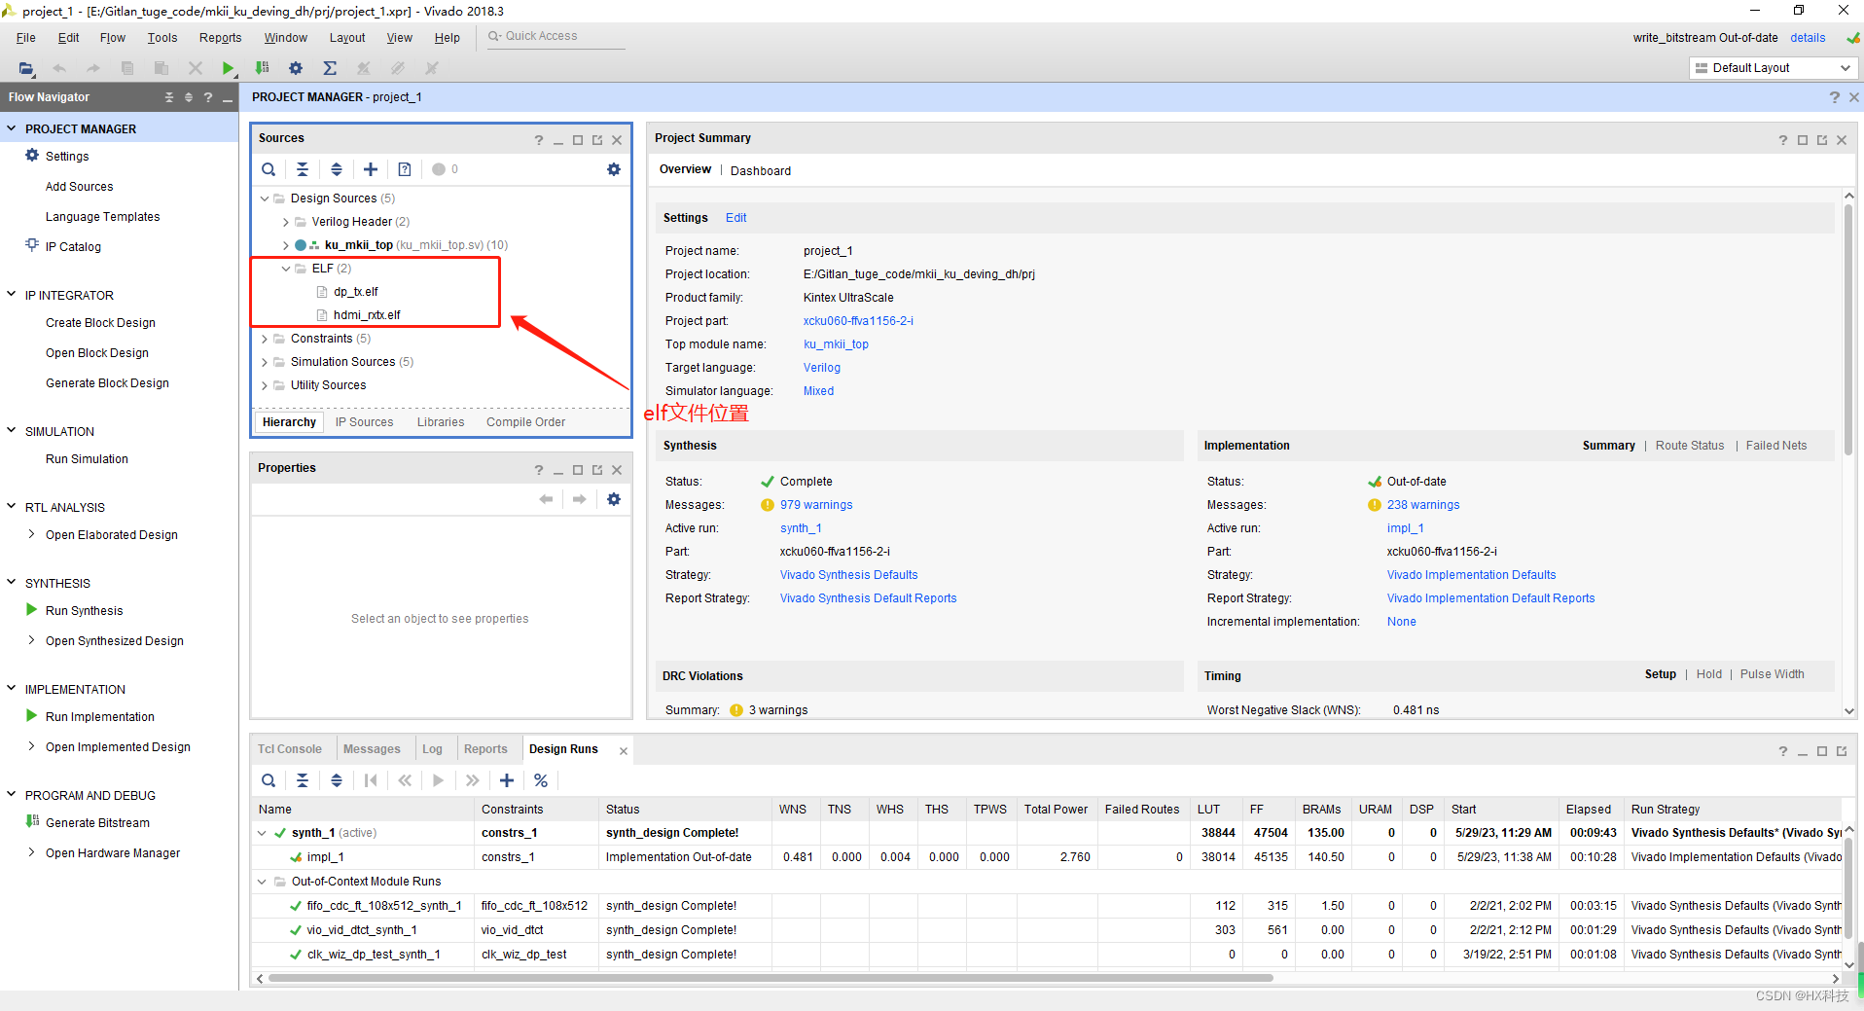Select hdmi_rxtx.elf file in Sources
This screenshot has width=1864, height=1011.
tap(367, 315)
